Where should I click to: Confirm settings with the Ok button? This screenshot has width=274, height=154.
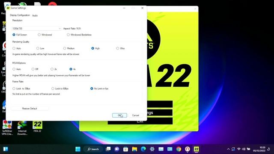pos(119,115)
